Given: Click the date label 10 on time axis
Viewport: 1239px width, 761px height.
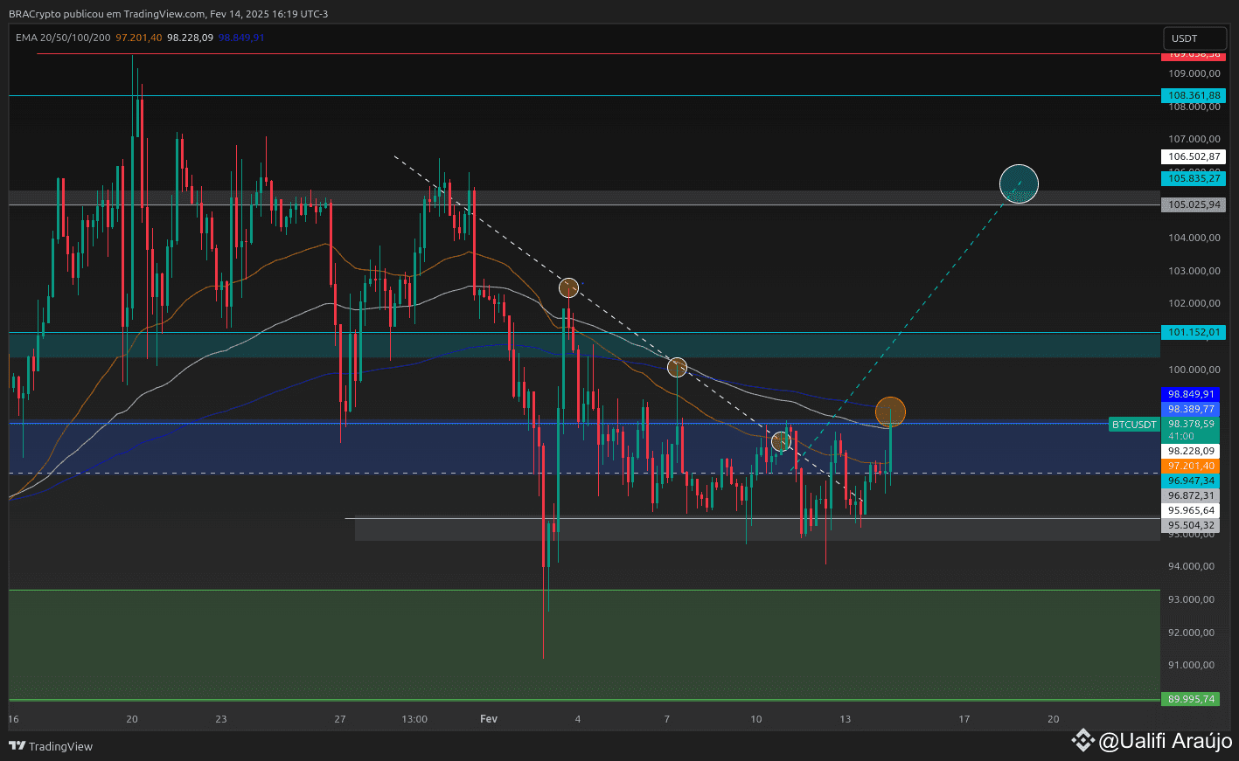Looking at the screenshot, I should (x=756, y=719).
